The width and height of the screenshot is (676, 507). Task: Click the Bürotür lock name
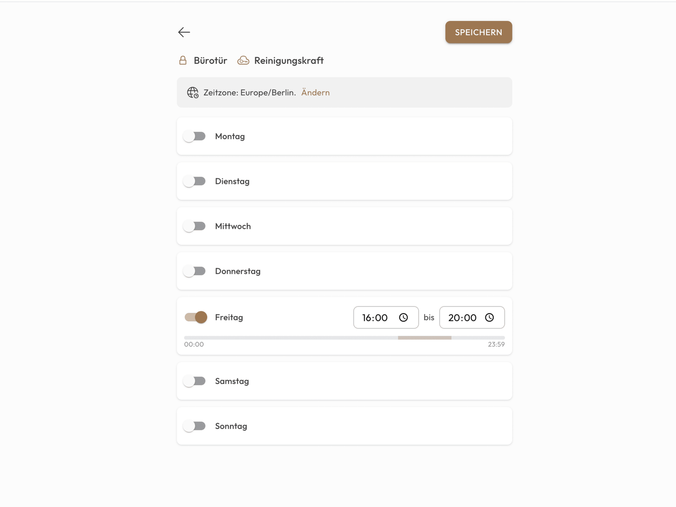click(210, 60)
